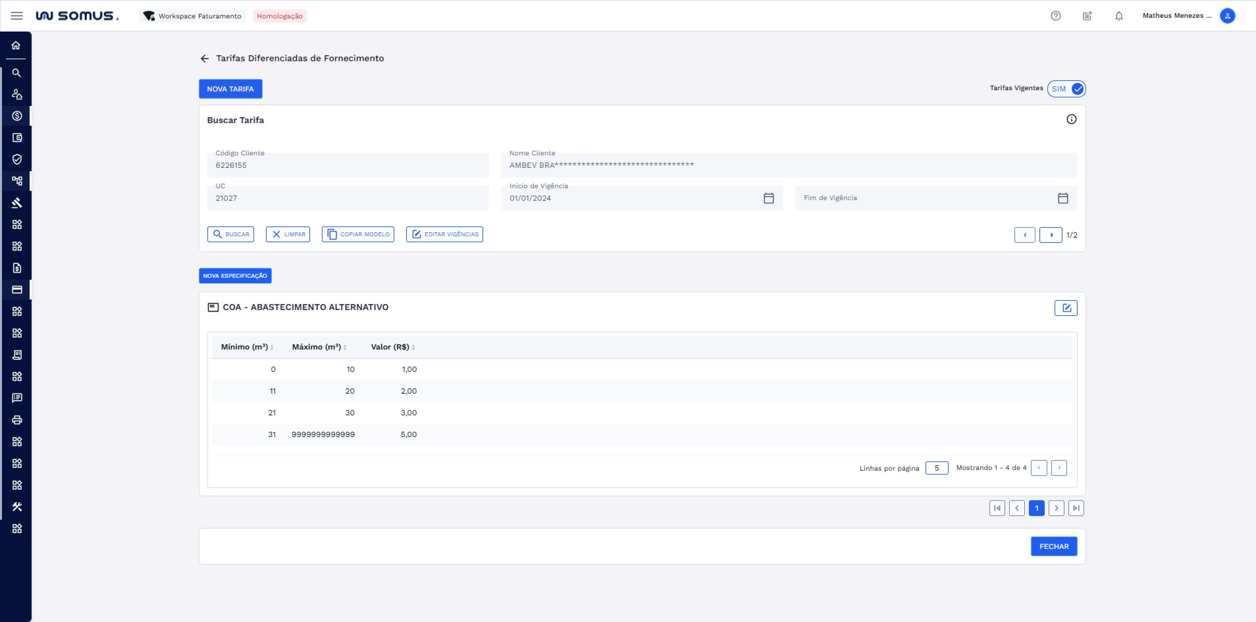Open the Fim de Vigência calendar picker
The width and height of the screenshot is (1256, 622).
[x=1062, y=198]
